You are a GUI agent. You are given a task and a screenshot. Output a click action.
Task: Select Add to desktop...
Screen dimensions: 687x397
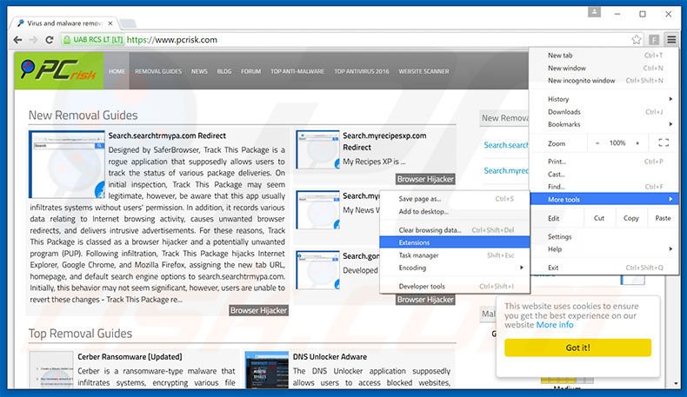coord(455,211)
